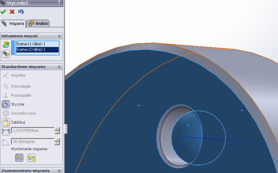
Task: Click the Zablokuj label text
Action: click(18, 122)
